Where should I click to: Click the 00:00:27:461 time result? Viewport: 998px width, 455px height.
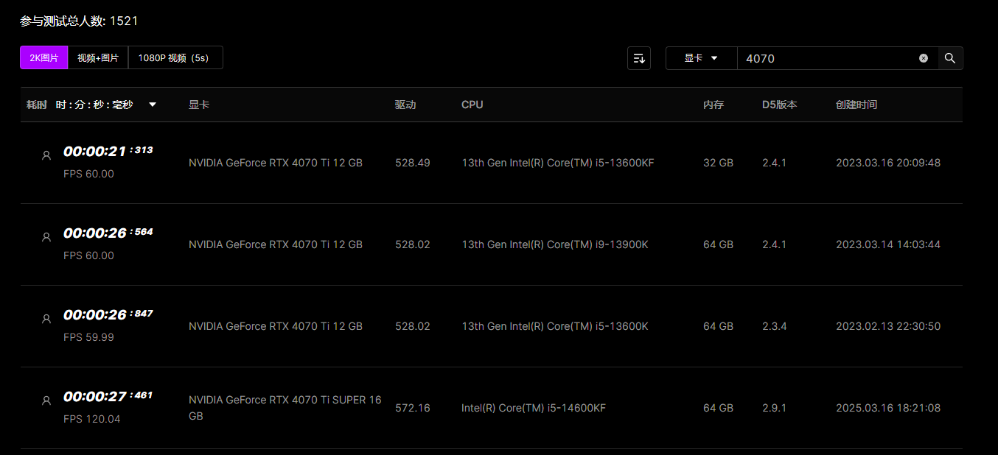(x=108, y=396)
